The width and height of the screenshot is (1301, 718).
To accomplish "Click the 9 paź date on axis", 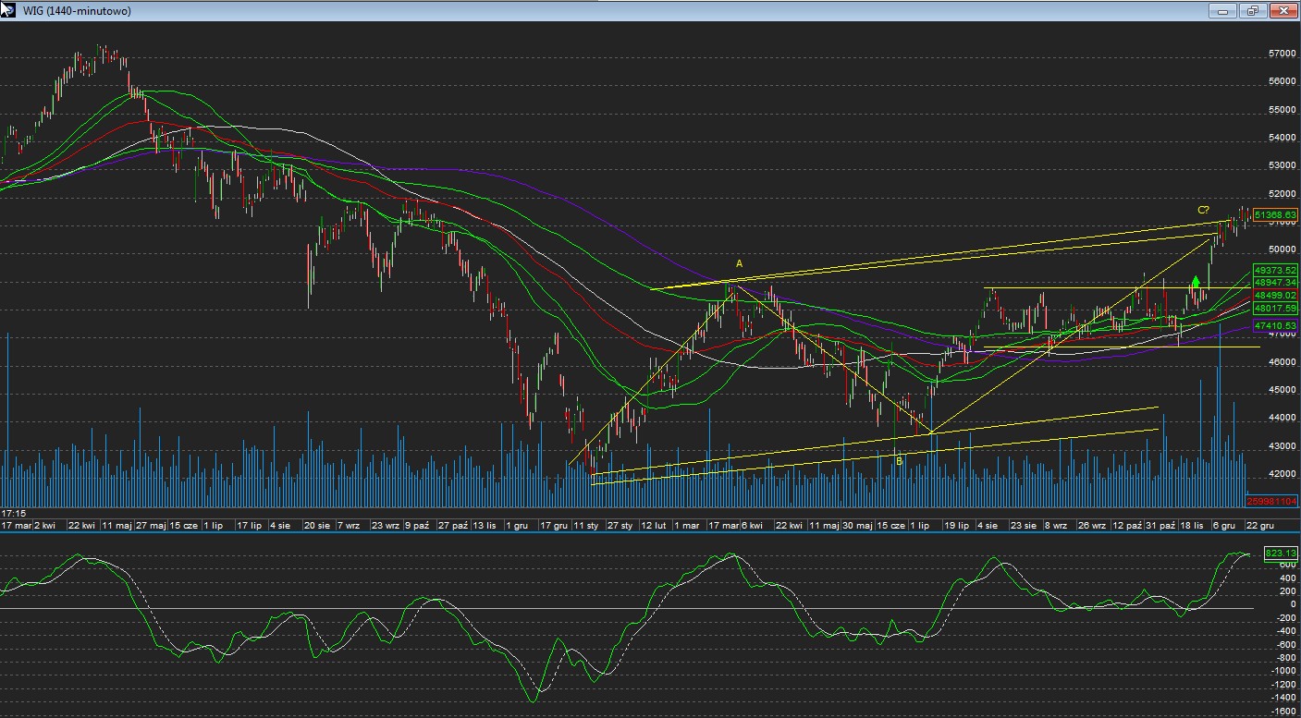I will pyautogui.click(x=415, y=525).
